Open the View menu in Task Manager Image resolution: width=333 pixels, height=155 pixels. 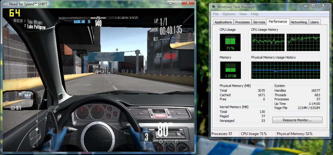pos(243,14)
